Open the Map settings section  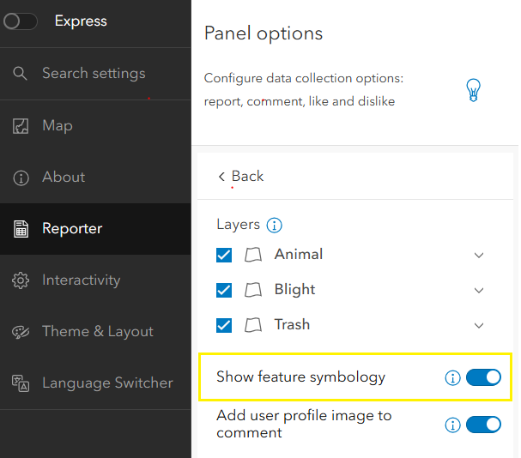click(57, 126)
